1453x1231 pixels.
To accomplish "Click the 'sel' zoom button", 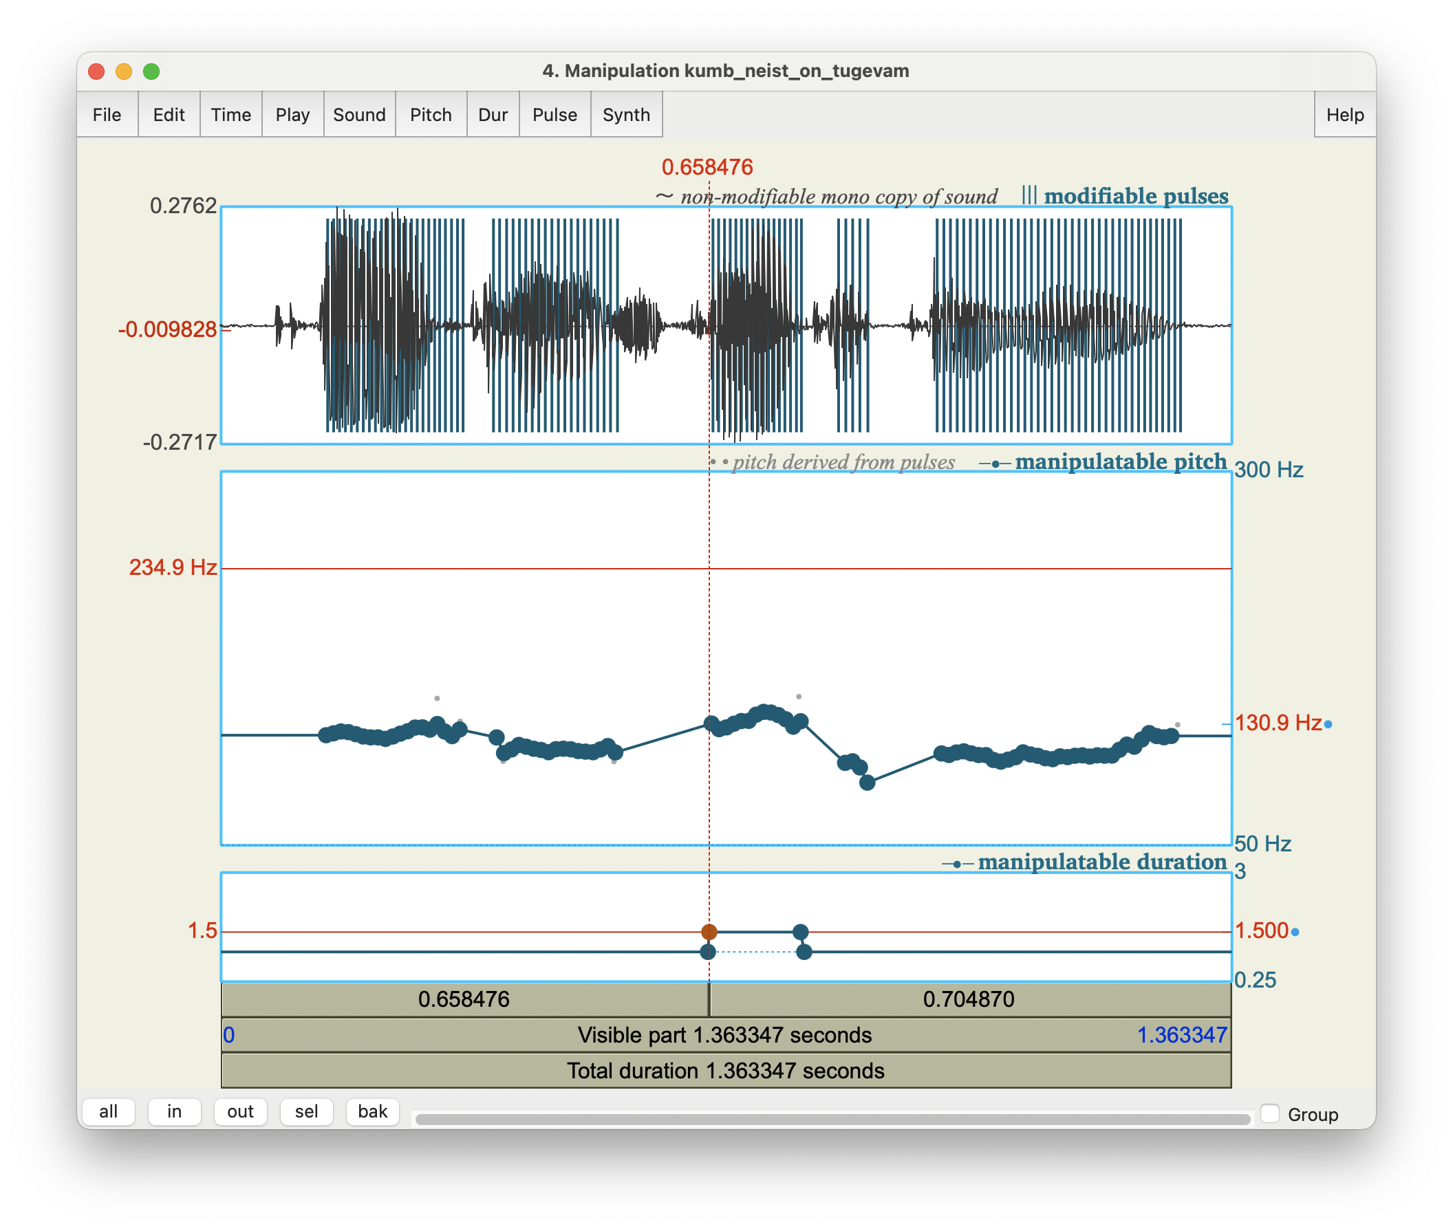I will (307, 1111).
